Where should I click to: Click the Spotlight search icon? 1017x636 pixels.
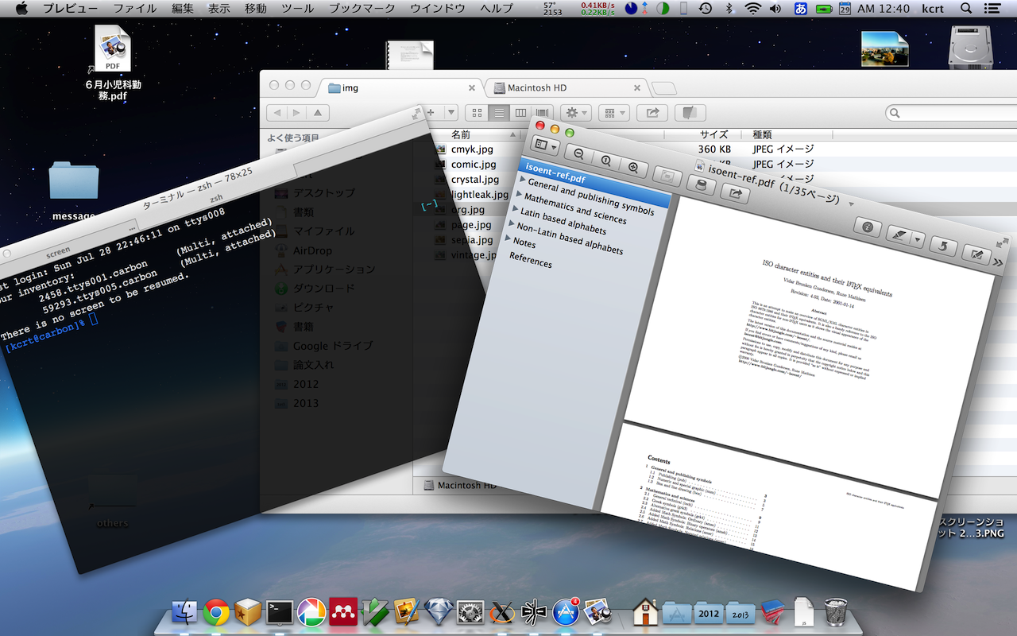point(966,8)
